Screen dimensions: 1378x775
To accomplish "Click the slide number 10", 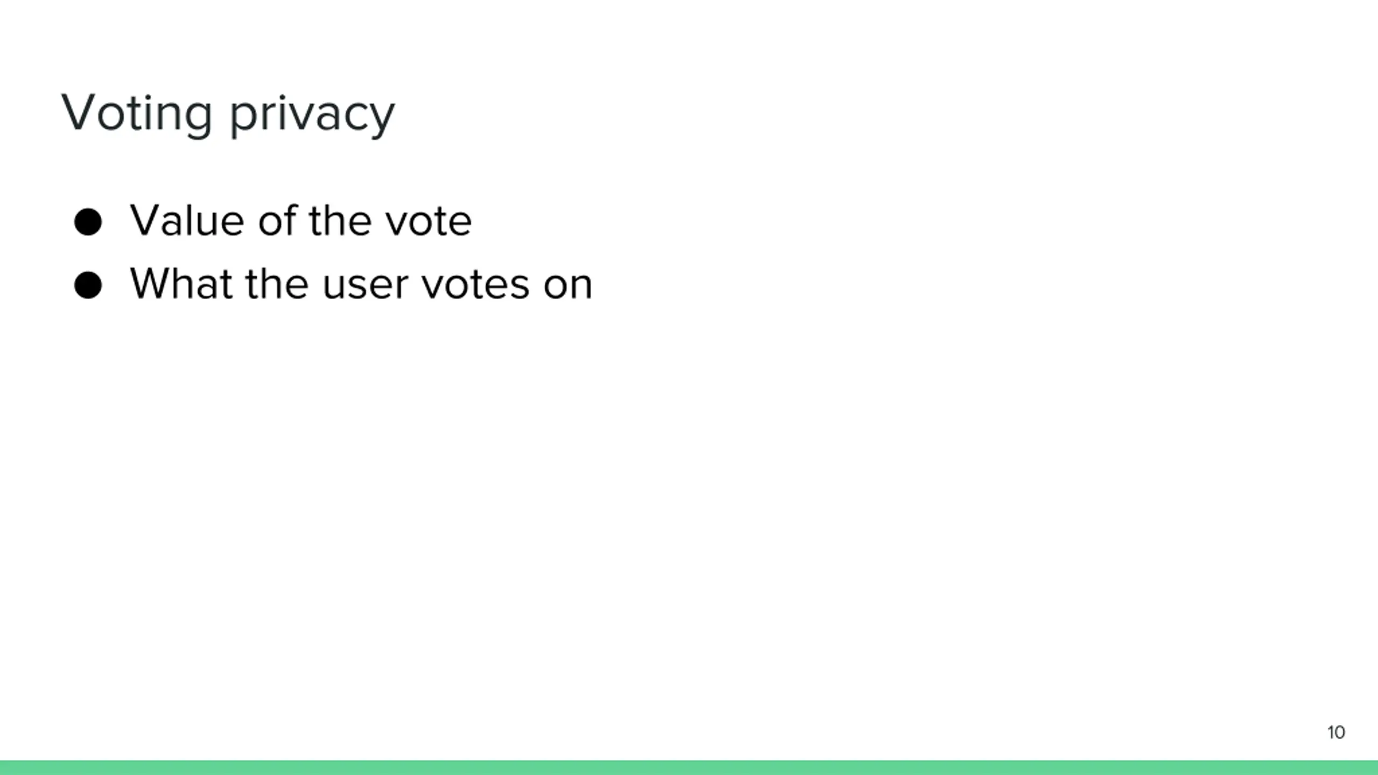I will coord(1336,732).
